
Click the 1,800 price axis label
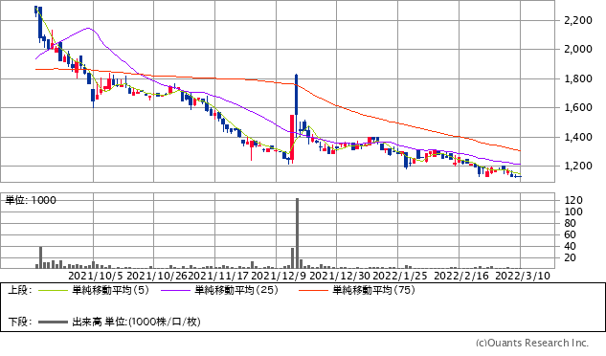(x=578, y=78)
